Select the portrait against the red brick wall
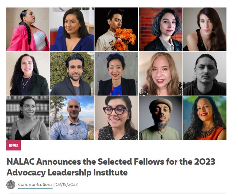The image size is (238, 196). pyautogui.click(x=160, y=29)
